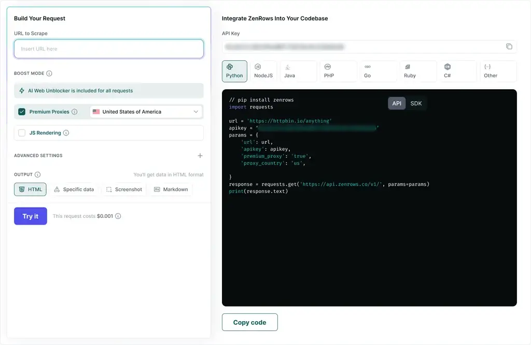Open the Boost Mode info tooltip
This screenshot has height=345, width=531.
[x=48, y=73]
